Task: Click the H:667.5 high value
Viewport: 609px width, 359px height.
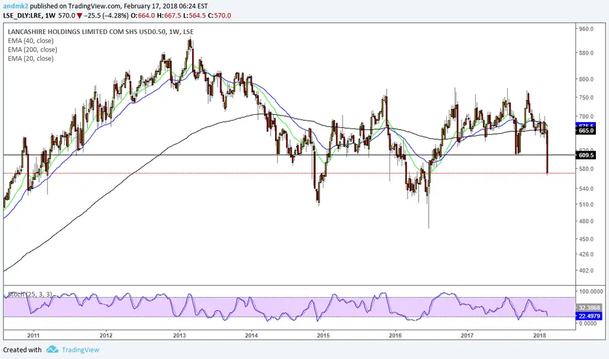Action: pyautogui.click(x=169, y=16)
